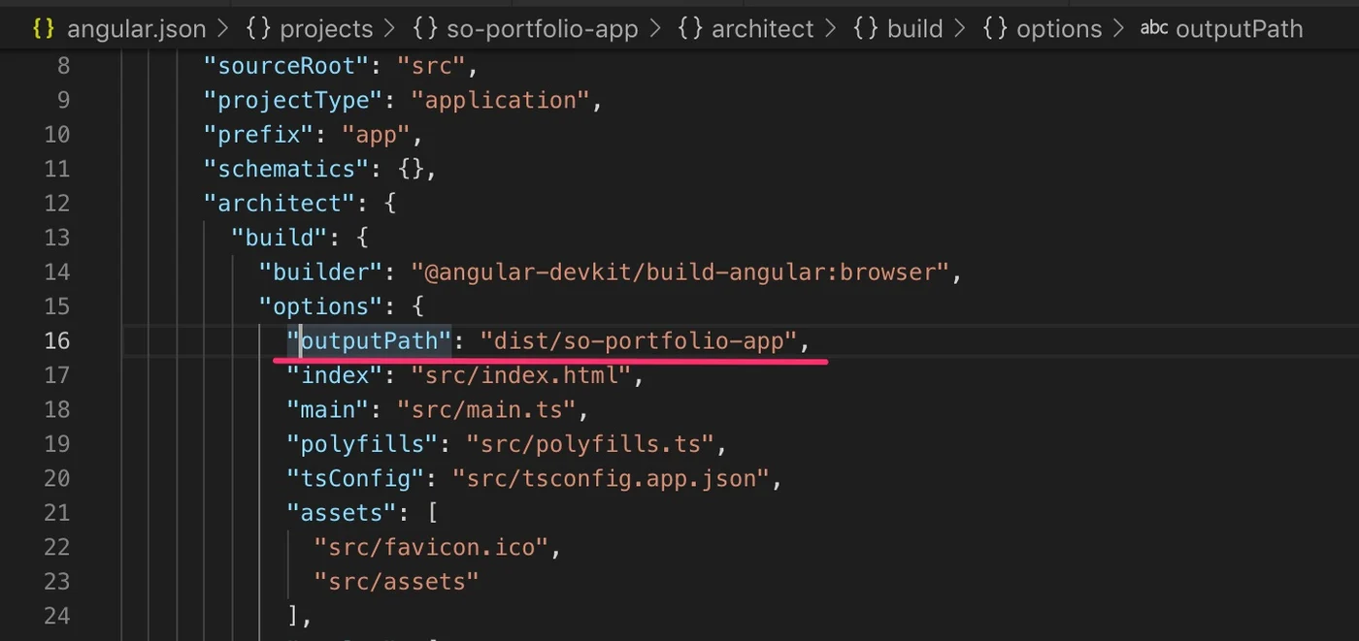Open the architect breadcrumb segment
Image resolution: width=1359 pixels, height=641 pixels.
(761, 29)
